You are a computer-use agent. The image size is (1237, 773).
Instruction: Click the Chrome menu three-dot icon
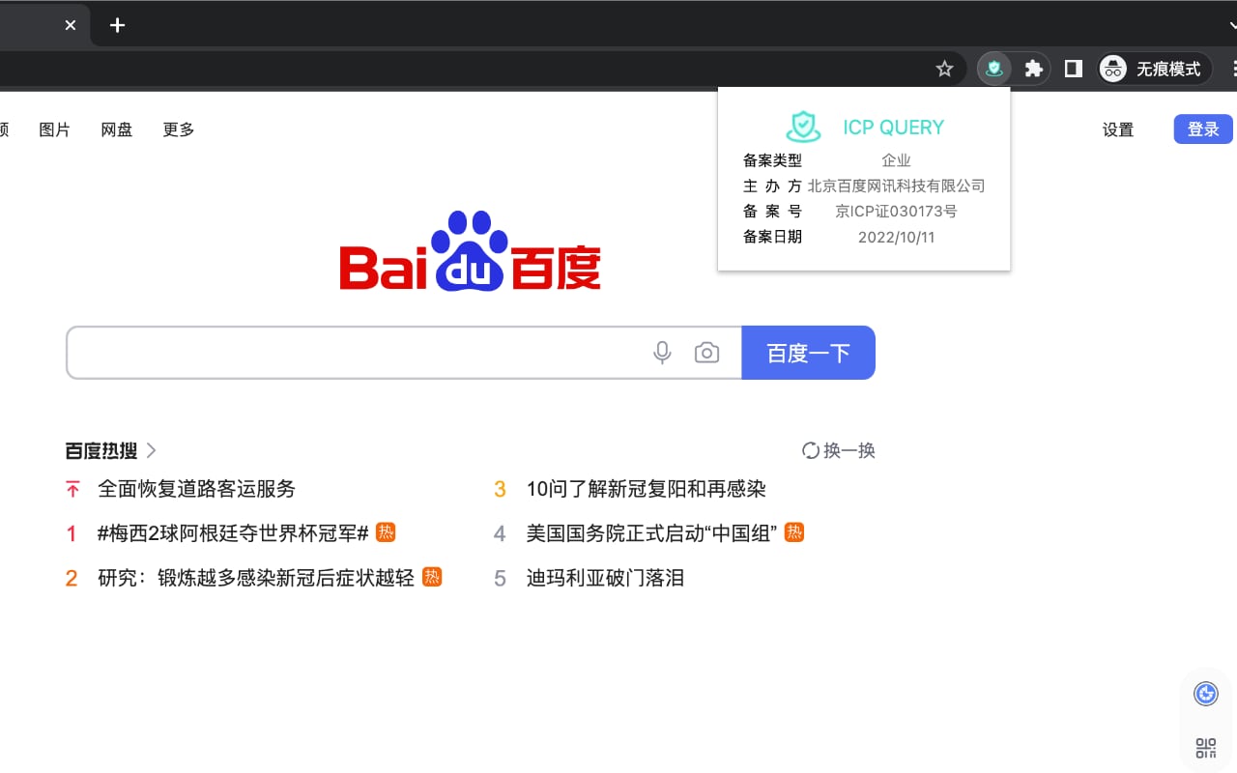coord(1234,68)
